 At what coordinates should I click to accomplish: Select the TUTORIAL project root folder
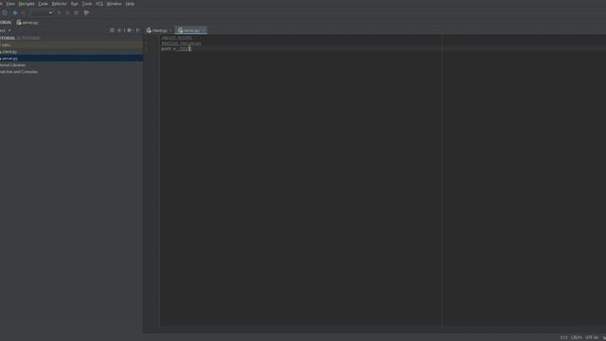click(72, 38)
